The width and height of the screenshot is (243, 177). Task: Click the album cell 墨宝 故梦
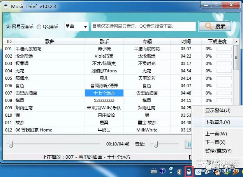point(147,123)
